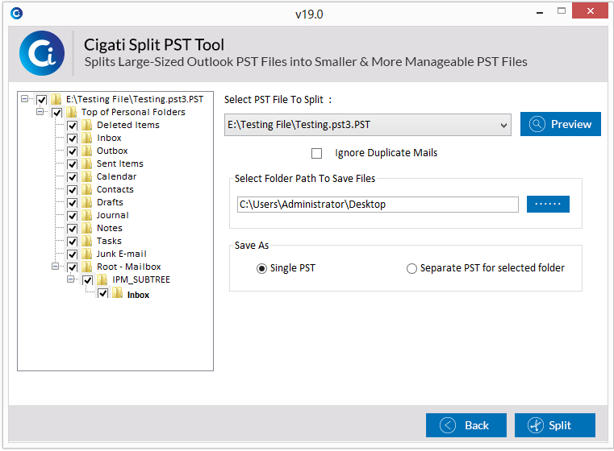Click folder icon beside Outbox
The height and width of the screenshot is (451, 614).
[87, 151]
